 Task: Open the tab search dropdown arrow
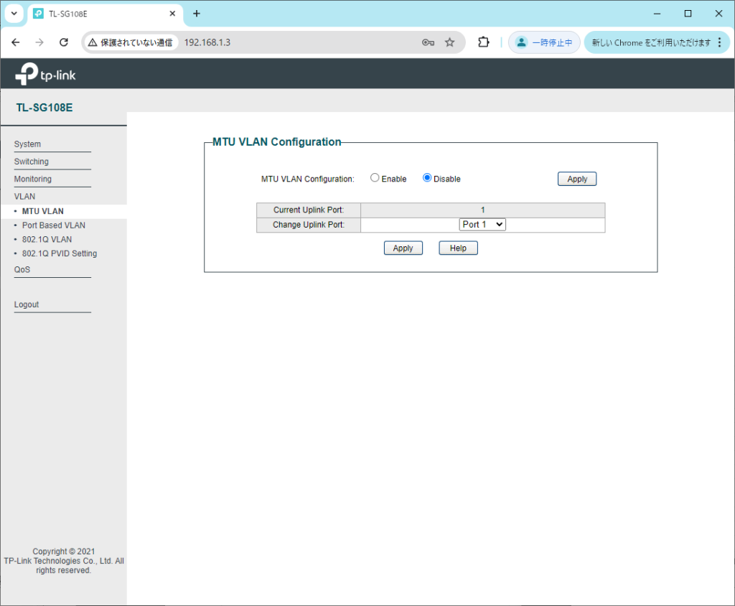14,14
